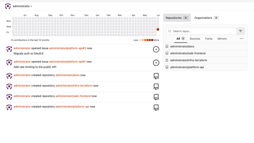Click the Wed weekday label on heatmap

pos(8,27)
